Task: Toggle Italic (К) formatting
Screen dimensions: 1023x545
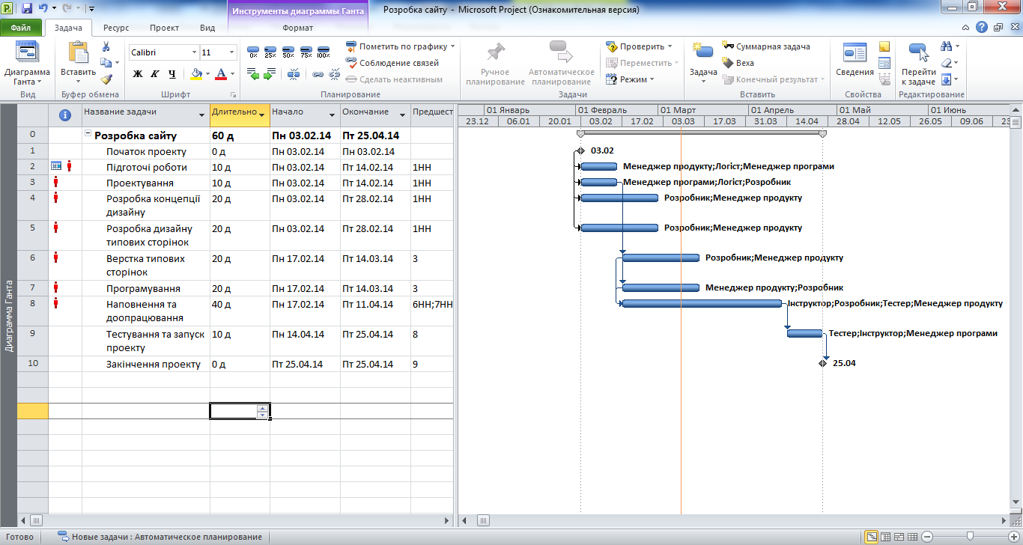Action: point(155,74)
